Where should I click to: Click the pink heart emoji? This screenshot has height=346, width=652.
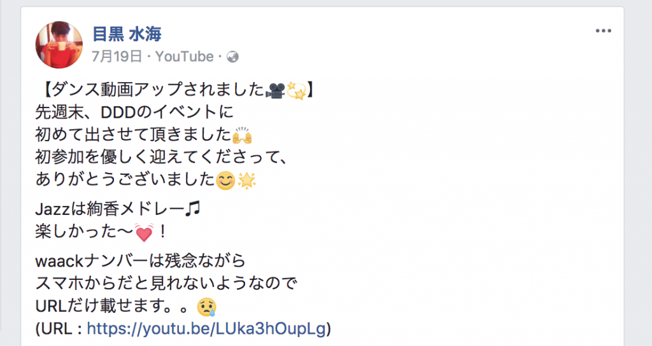(x=145, y=233)
